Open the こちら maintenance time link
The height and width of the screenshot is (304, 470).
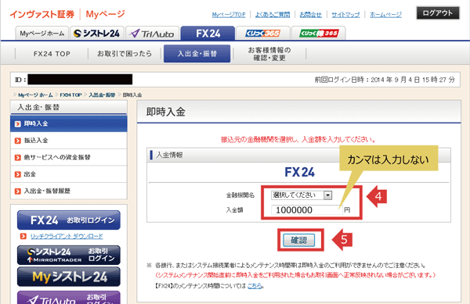tap(255, 286)
